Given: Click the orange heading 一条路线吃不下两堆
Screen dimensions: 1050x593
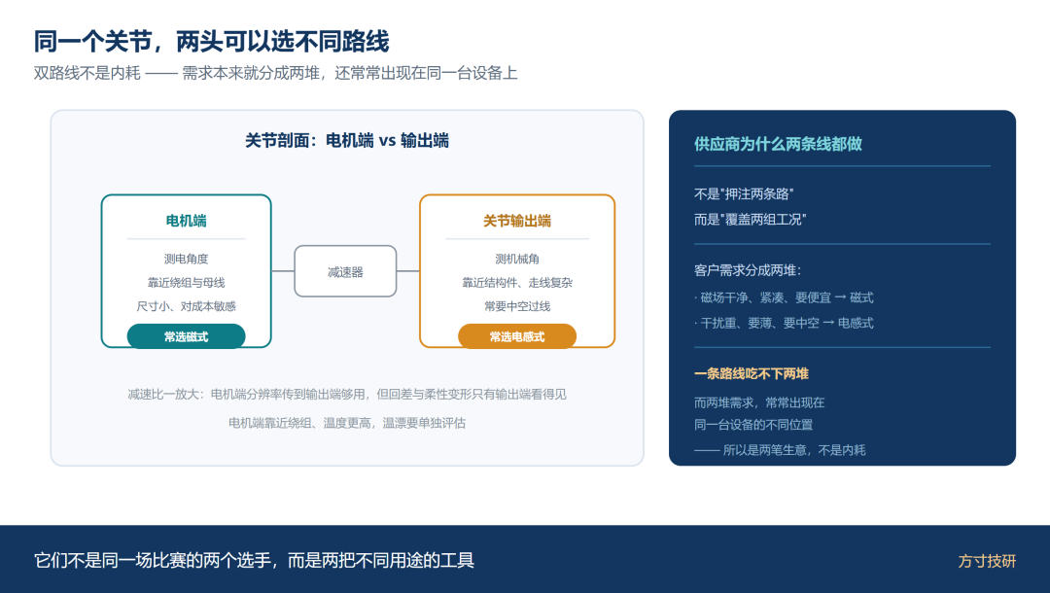Looking at the screenshot, I should tap(752, 374).
